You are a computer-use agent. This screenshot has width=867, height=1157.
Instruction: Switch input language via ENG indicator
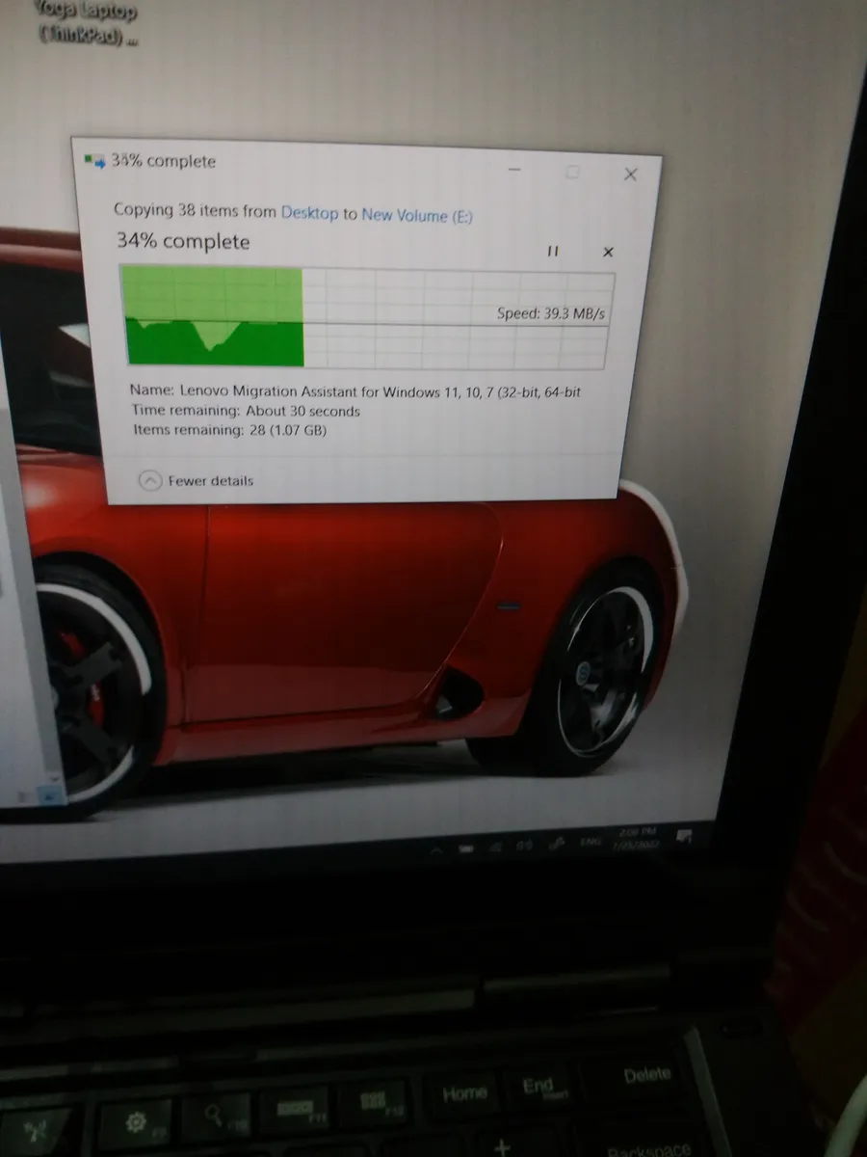pos(591,842)
